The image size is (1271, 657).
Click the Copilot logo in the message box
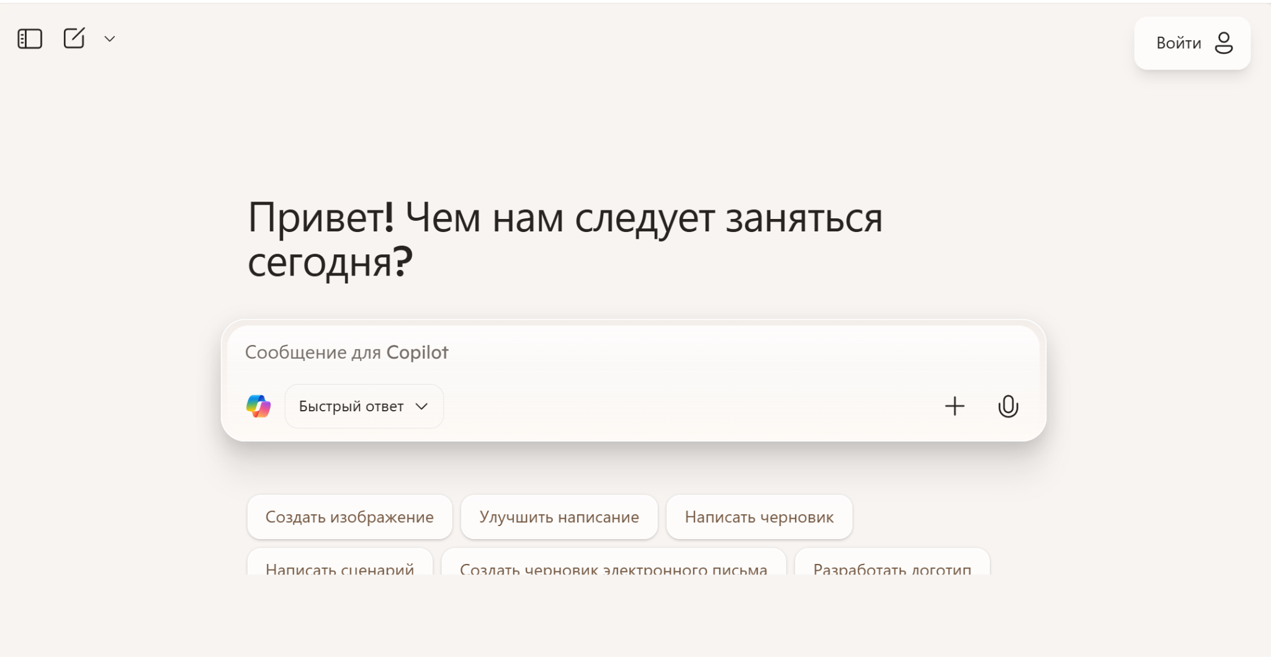point(260,406)
